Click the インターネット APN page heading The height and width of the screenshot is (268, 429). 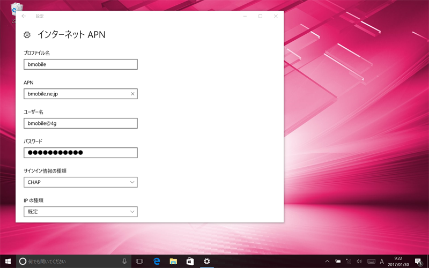tap(71, 35)
